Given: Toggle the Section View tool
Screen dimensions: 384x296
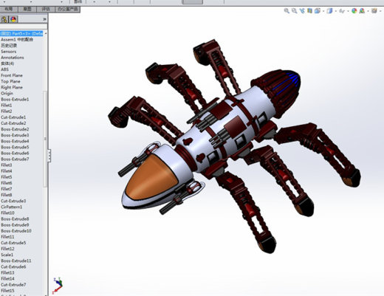Looking at the screenshot, I should [x=309, y=10].
